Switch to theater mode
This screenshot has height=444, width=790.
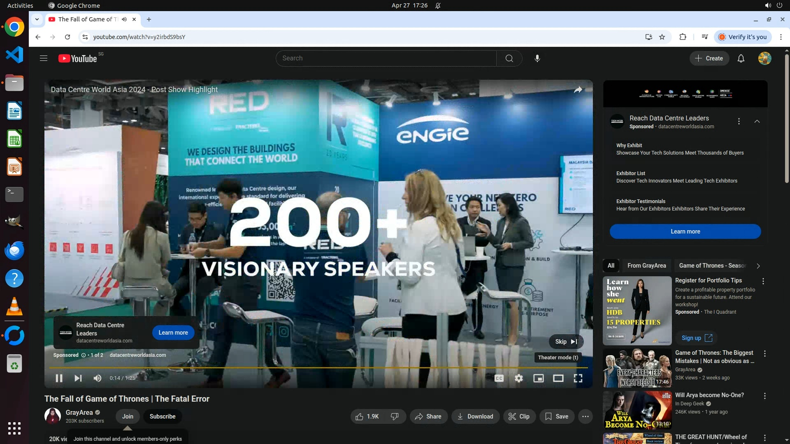click(558, 378)
